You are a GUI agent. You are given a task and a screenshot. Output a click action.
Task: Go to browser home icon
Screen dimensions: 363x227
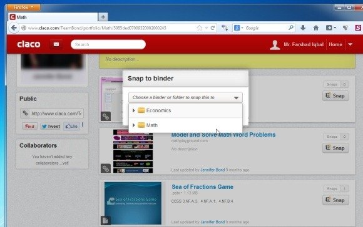(316, 28)
